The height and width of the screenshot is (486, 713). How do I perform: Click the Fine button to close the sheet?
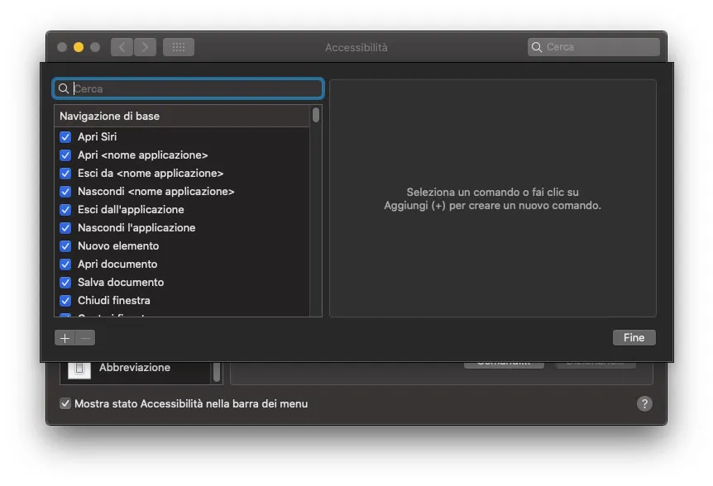[634, 338]
